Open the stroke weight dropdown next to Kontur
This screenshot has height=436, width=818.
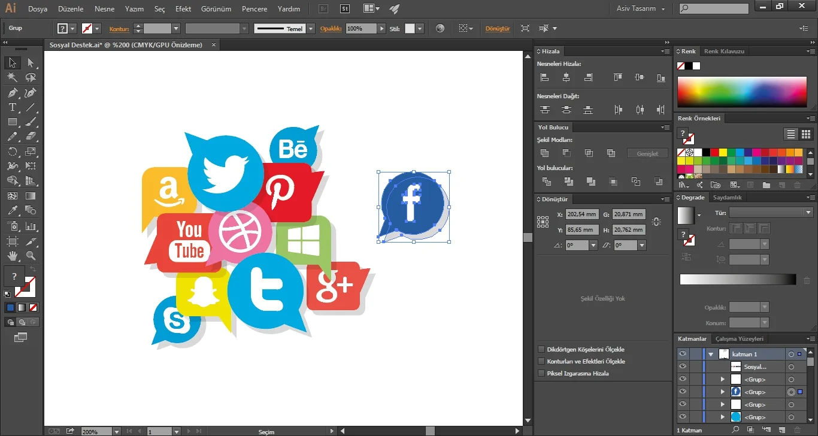tap(175, 28)
